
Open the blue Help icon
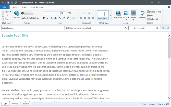point(169,7)
